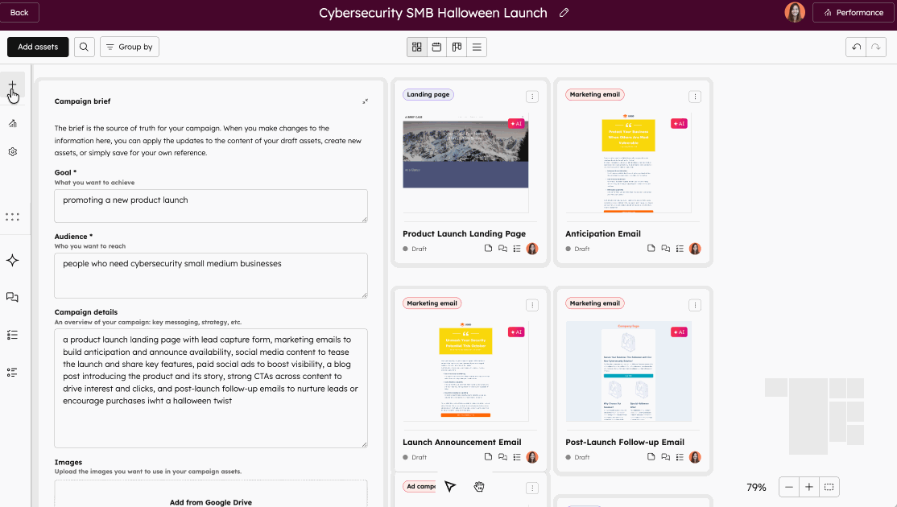Click the Landing page tag label

click(x=428, y=95)
